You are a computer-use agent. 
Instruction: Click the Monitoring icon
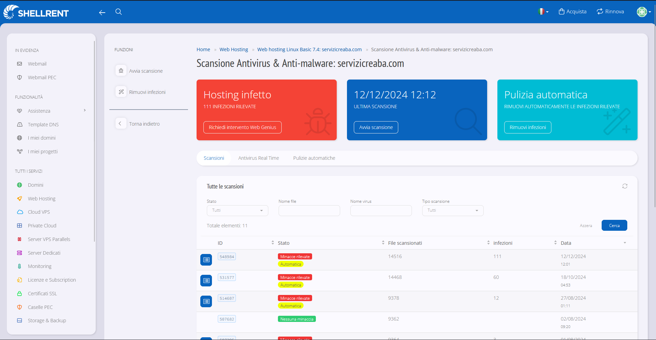19,266
